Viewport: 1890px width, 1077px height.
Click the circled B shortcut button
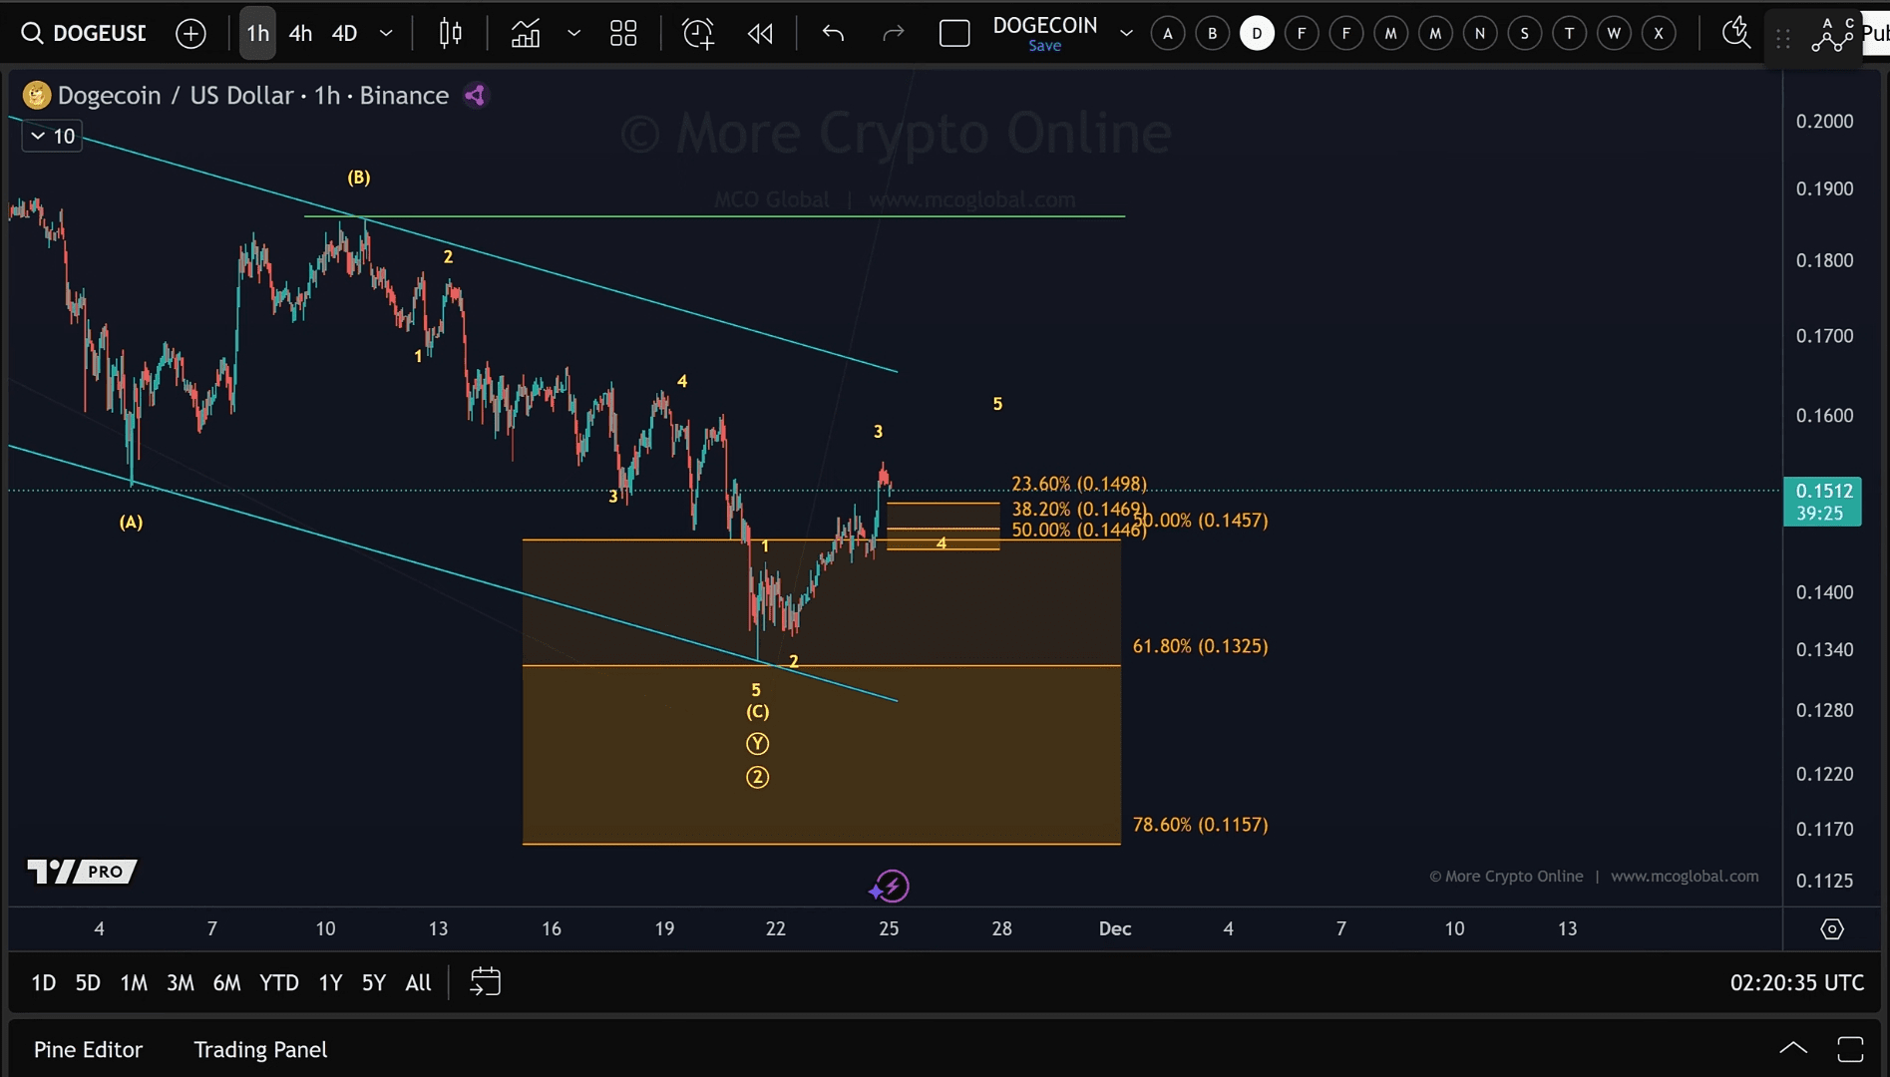[1213, 34]
